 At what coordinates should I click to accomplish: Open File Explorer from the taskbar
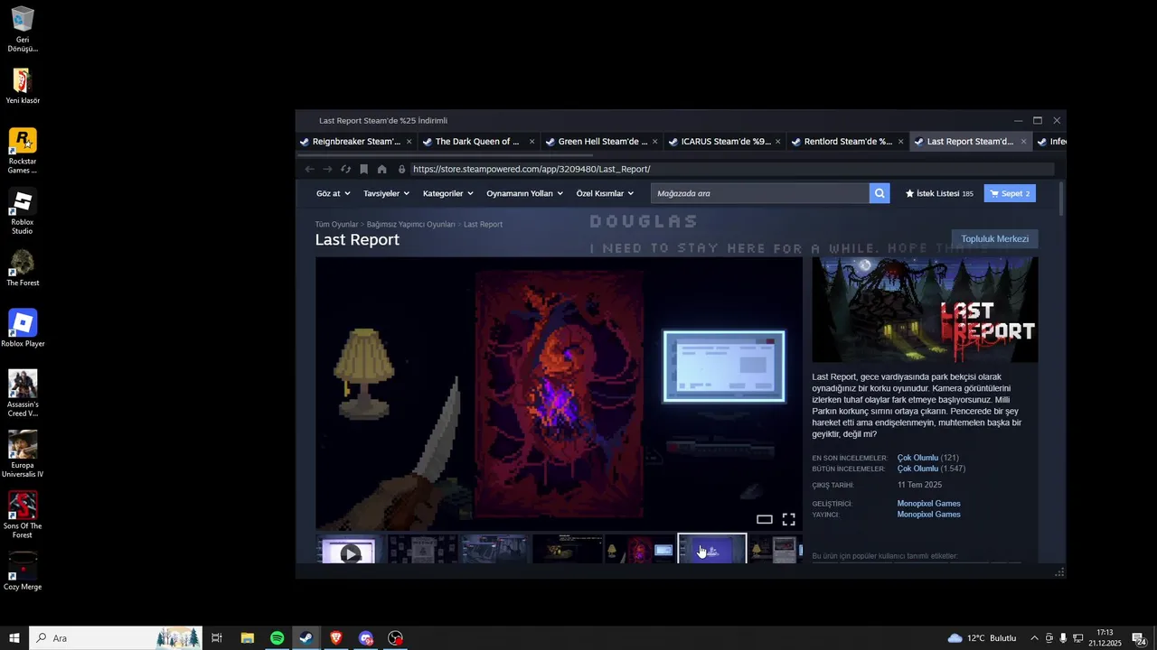[x=247, y=638]
